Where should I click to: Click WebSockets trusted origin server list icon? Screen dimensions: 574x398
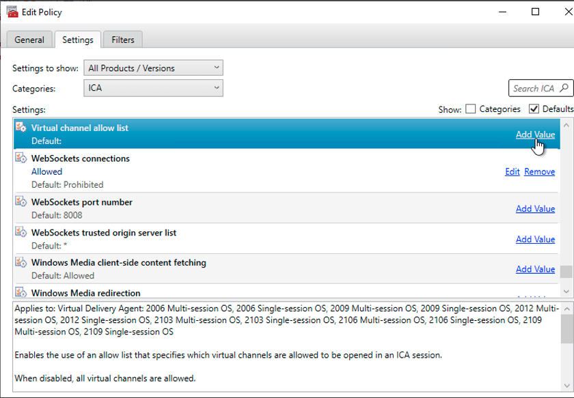click(20, 233)
